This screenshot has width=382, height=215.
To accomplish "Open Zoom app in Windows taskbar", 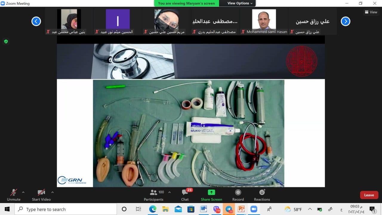I will point(254,209).
